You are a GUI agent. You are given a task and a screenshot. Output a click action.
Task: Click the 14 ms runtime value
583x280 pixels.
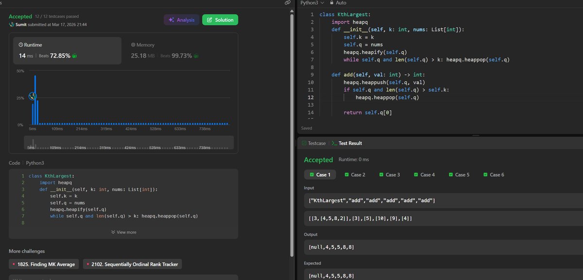26,56
